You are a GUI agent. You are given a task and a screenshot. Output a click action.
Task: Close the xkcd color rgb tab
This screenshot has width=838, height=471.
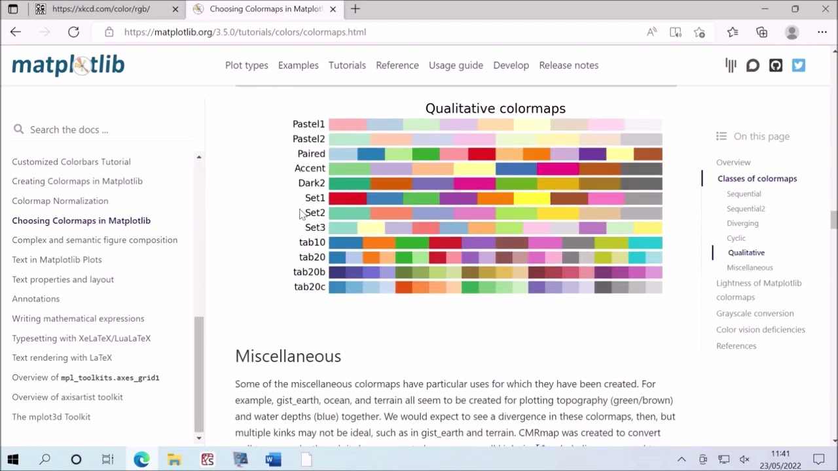pyautogui.click(x=175, y=9)
